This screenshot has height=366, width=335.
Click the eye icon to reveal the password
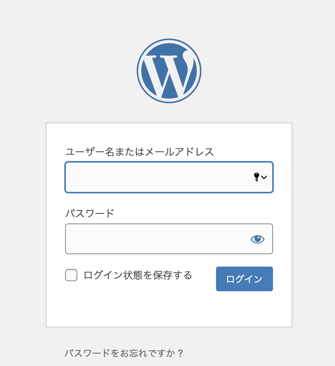tap(257, 239)
